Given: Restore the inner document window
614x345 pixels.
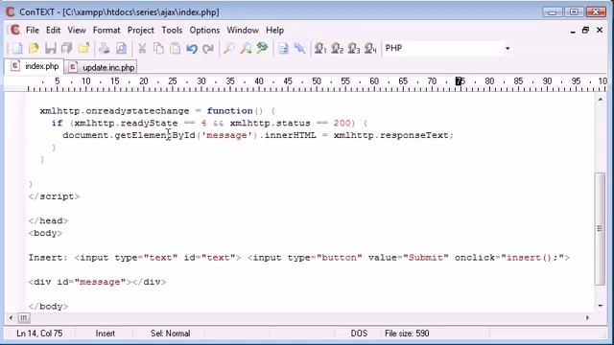Looking at the screenshot, I should click(585, 30).
